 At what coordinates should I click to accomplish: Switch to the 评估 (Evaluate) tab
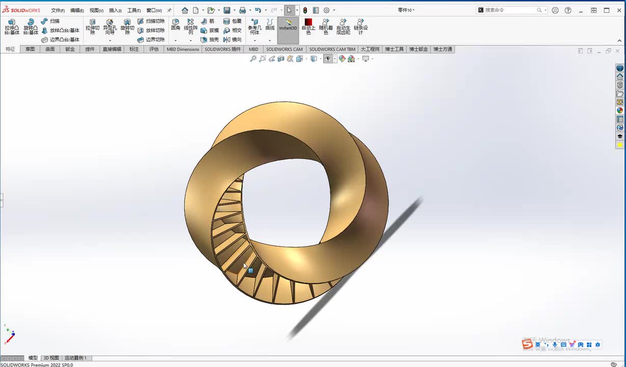[x=154, y=49]
